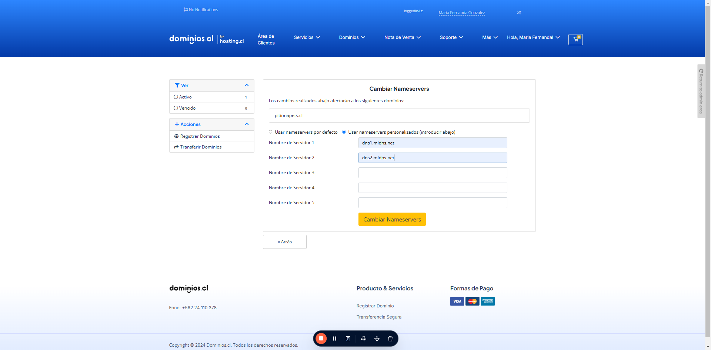Click the Mastercard payment icon
Screen dimensions: 711x350
point(472,301)
